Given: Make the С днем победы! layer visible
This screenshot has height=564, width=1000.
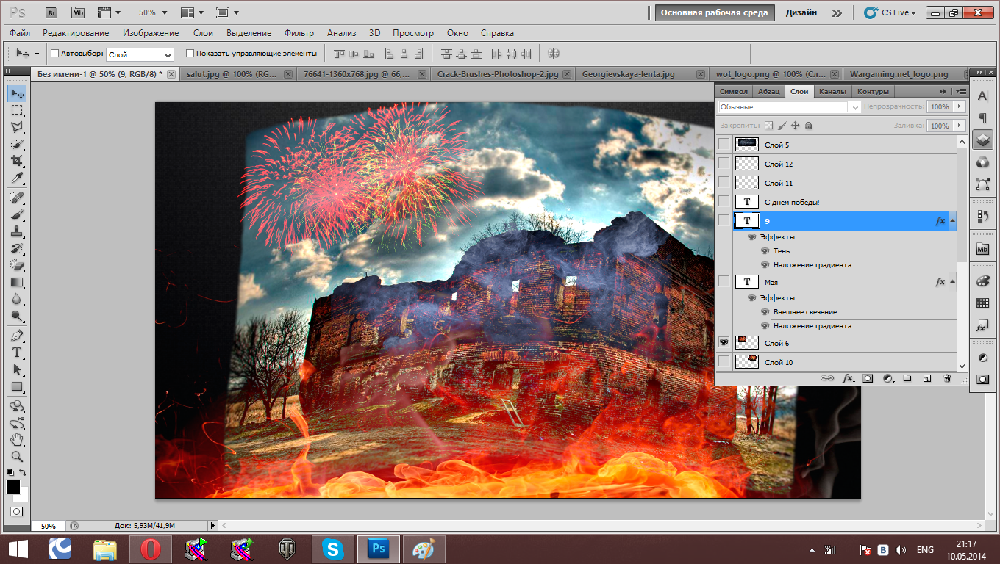Looking at the screenshot, I should tap(724, 202).
